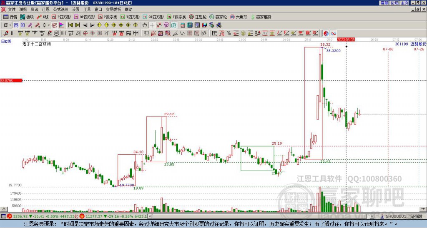Screen dimensions: 427x228
Task: Open the 行情 quotes view
Action: [x=10, y=17]
